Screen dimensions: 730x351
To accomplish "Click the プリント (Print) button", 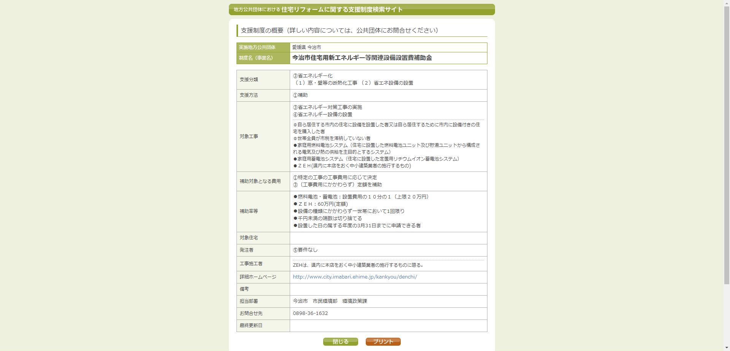I will [382, 341].
